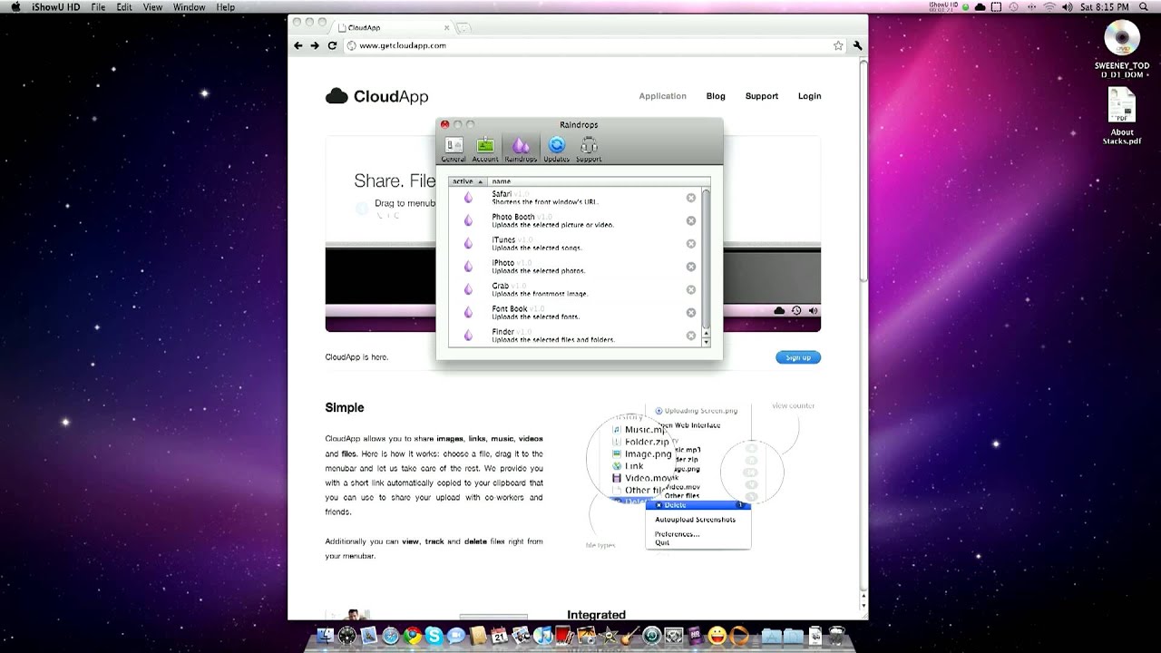The height and width of the screenshot is (653, 1161).
Task: Open the Application nav link
Action: (x=662, y=96)
